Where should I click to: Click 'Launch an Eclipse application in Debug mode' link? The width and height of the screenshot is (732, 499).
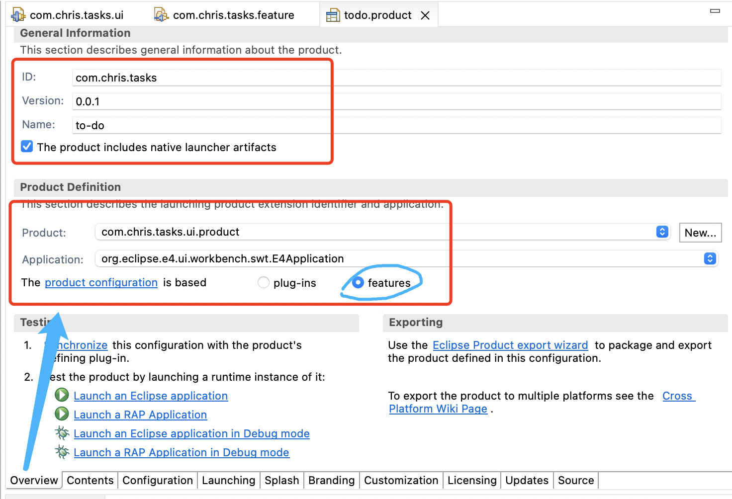[191, 433]
